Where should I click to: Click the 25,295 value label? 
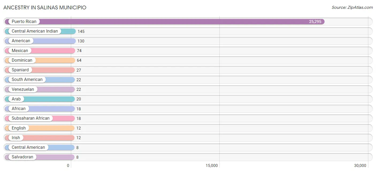tap(315, 22)
